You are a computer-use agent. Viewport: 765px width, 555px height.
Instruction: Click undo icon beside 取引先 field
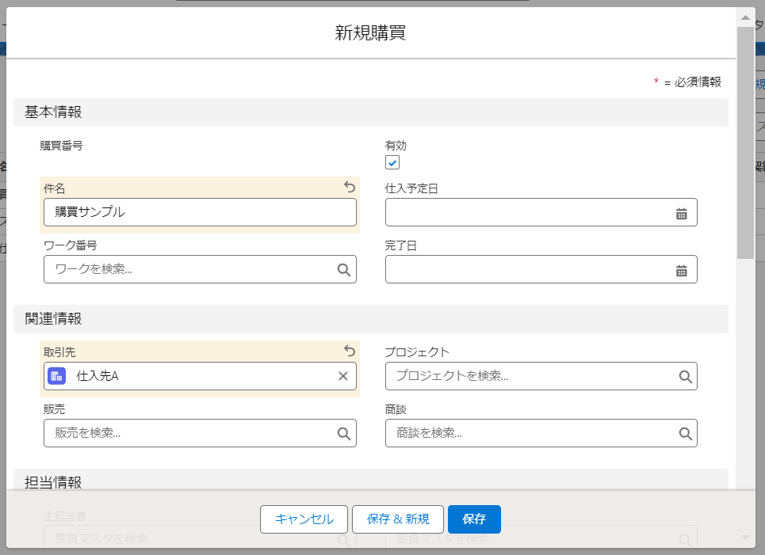click(x=350, y=351)
